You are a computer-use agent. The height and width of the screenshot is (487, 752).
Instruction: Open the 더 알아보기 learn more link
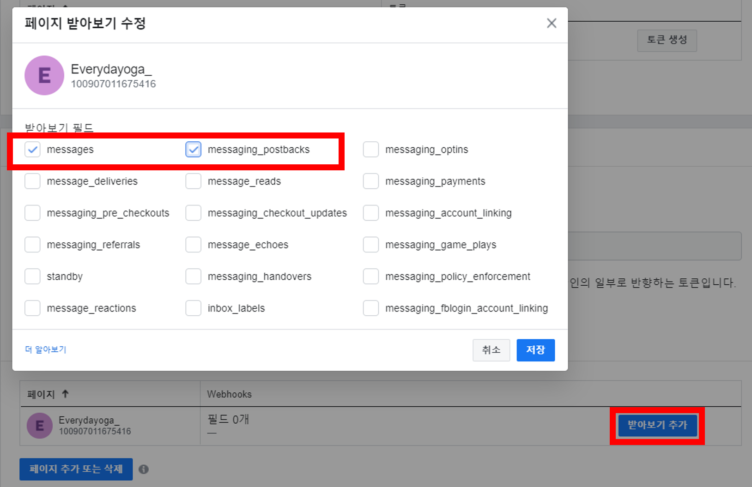pos(46,349)
